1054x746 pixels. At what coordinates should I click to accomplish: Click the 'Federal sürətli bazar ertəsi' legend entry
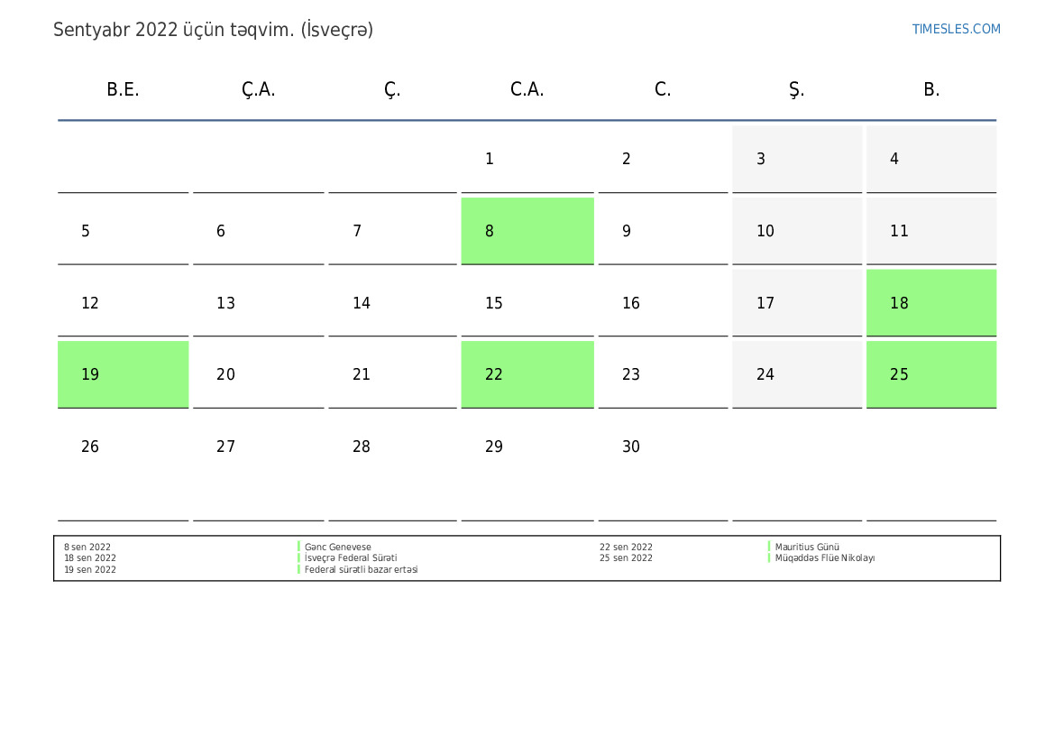[361, 570]
